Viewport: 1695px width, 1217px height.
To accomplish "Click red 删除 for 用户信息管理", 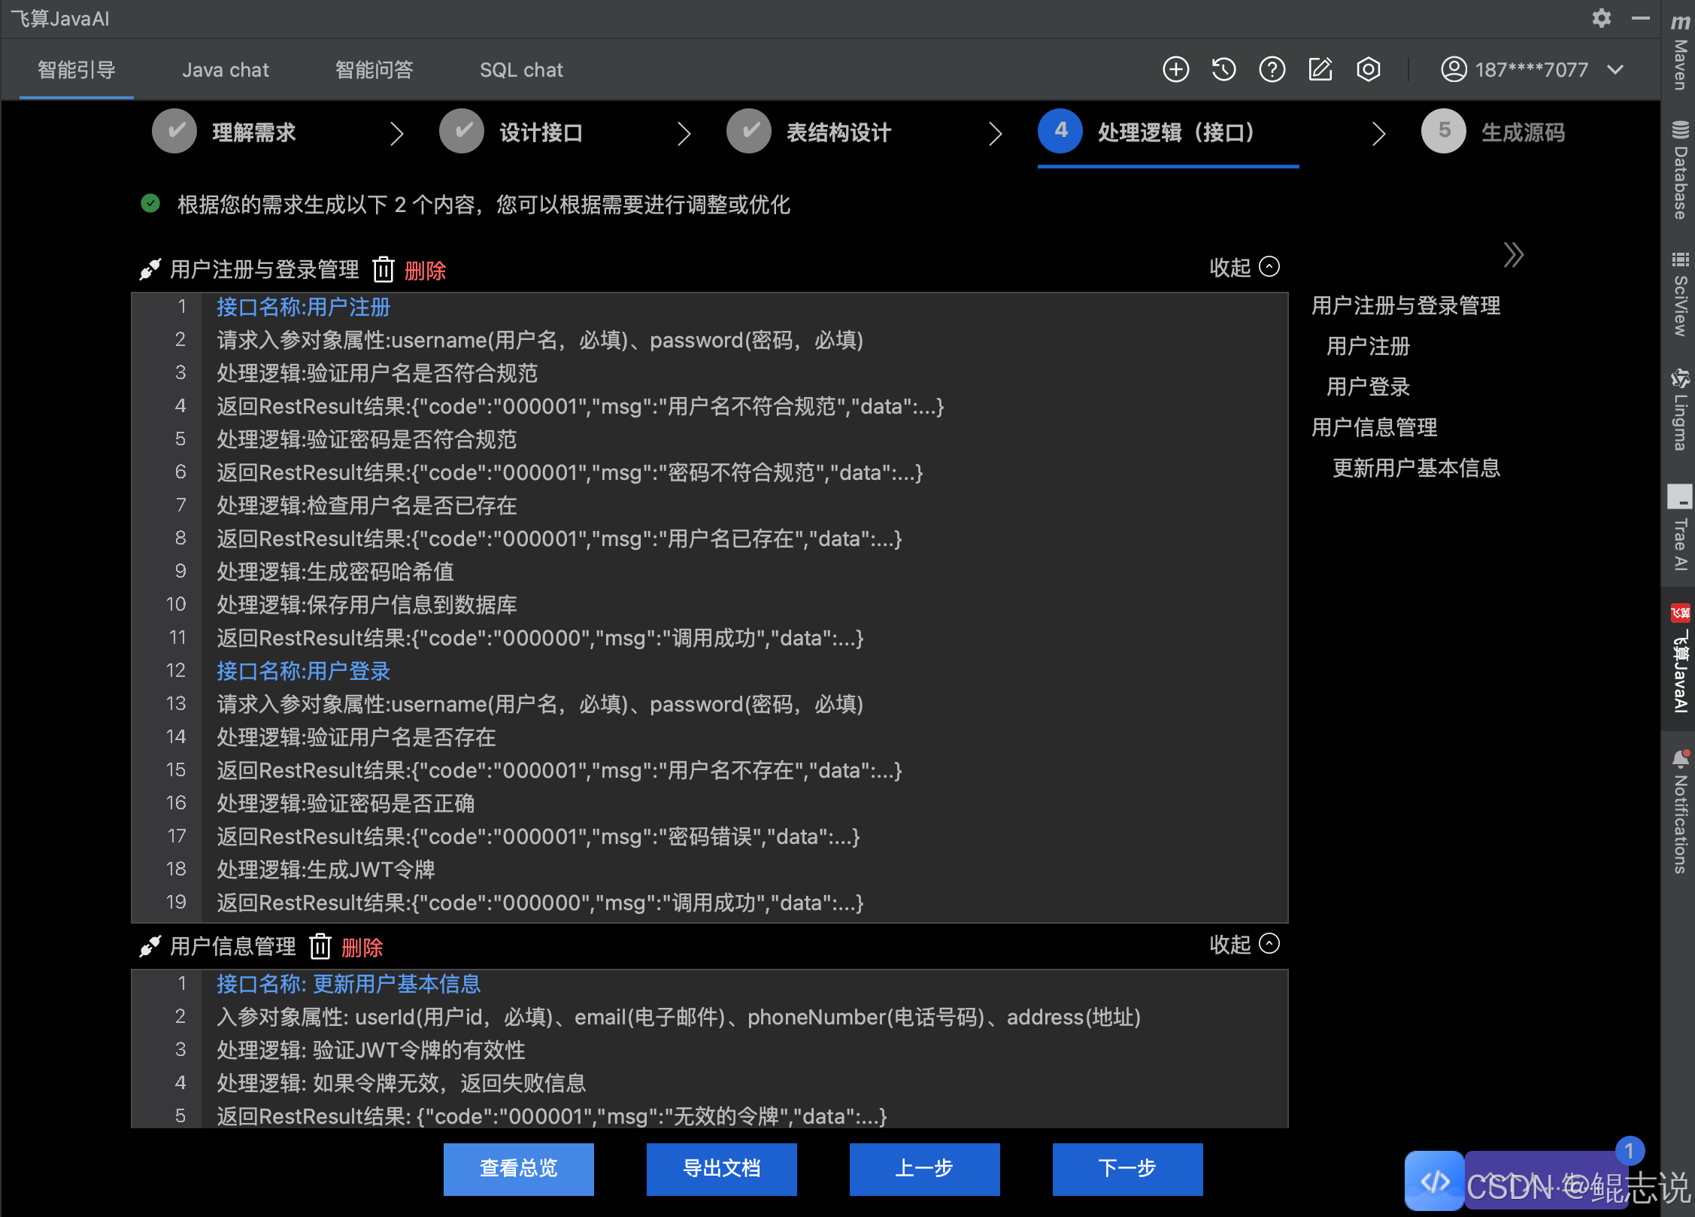I will pos(362,947).
